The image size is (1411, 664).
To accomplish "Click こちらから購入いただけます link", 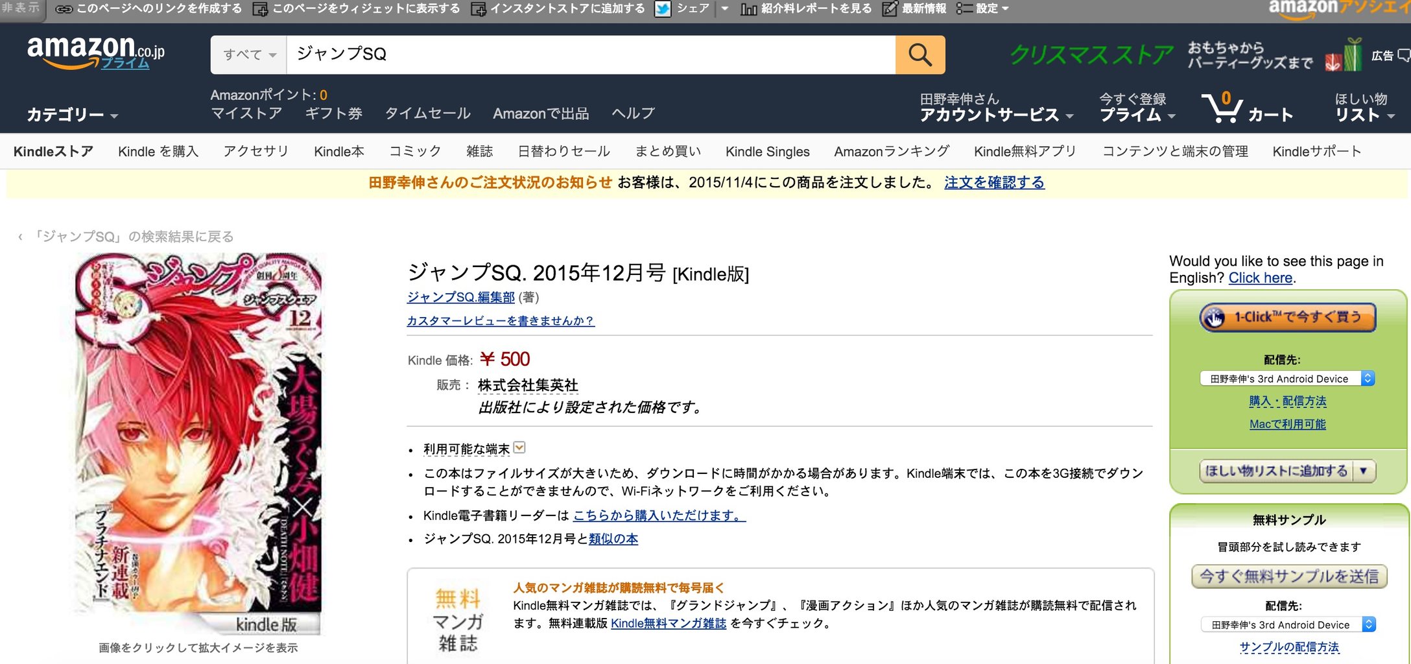I will coord(659,516).
